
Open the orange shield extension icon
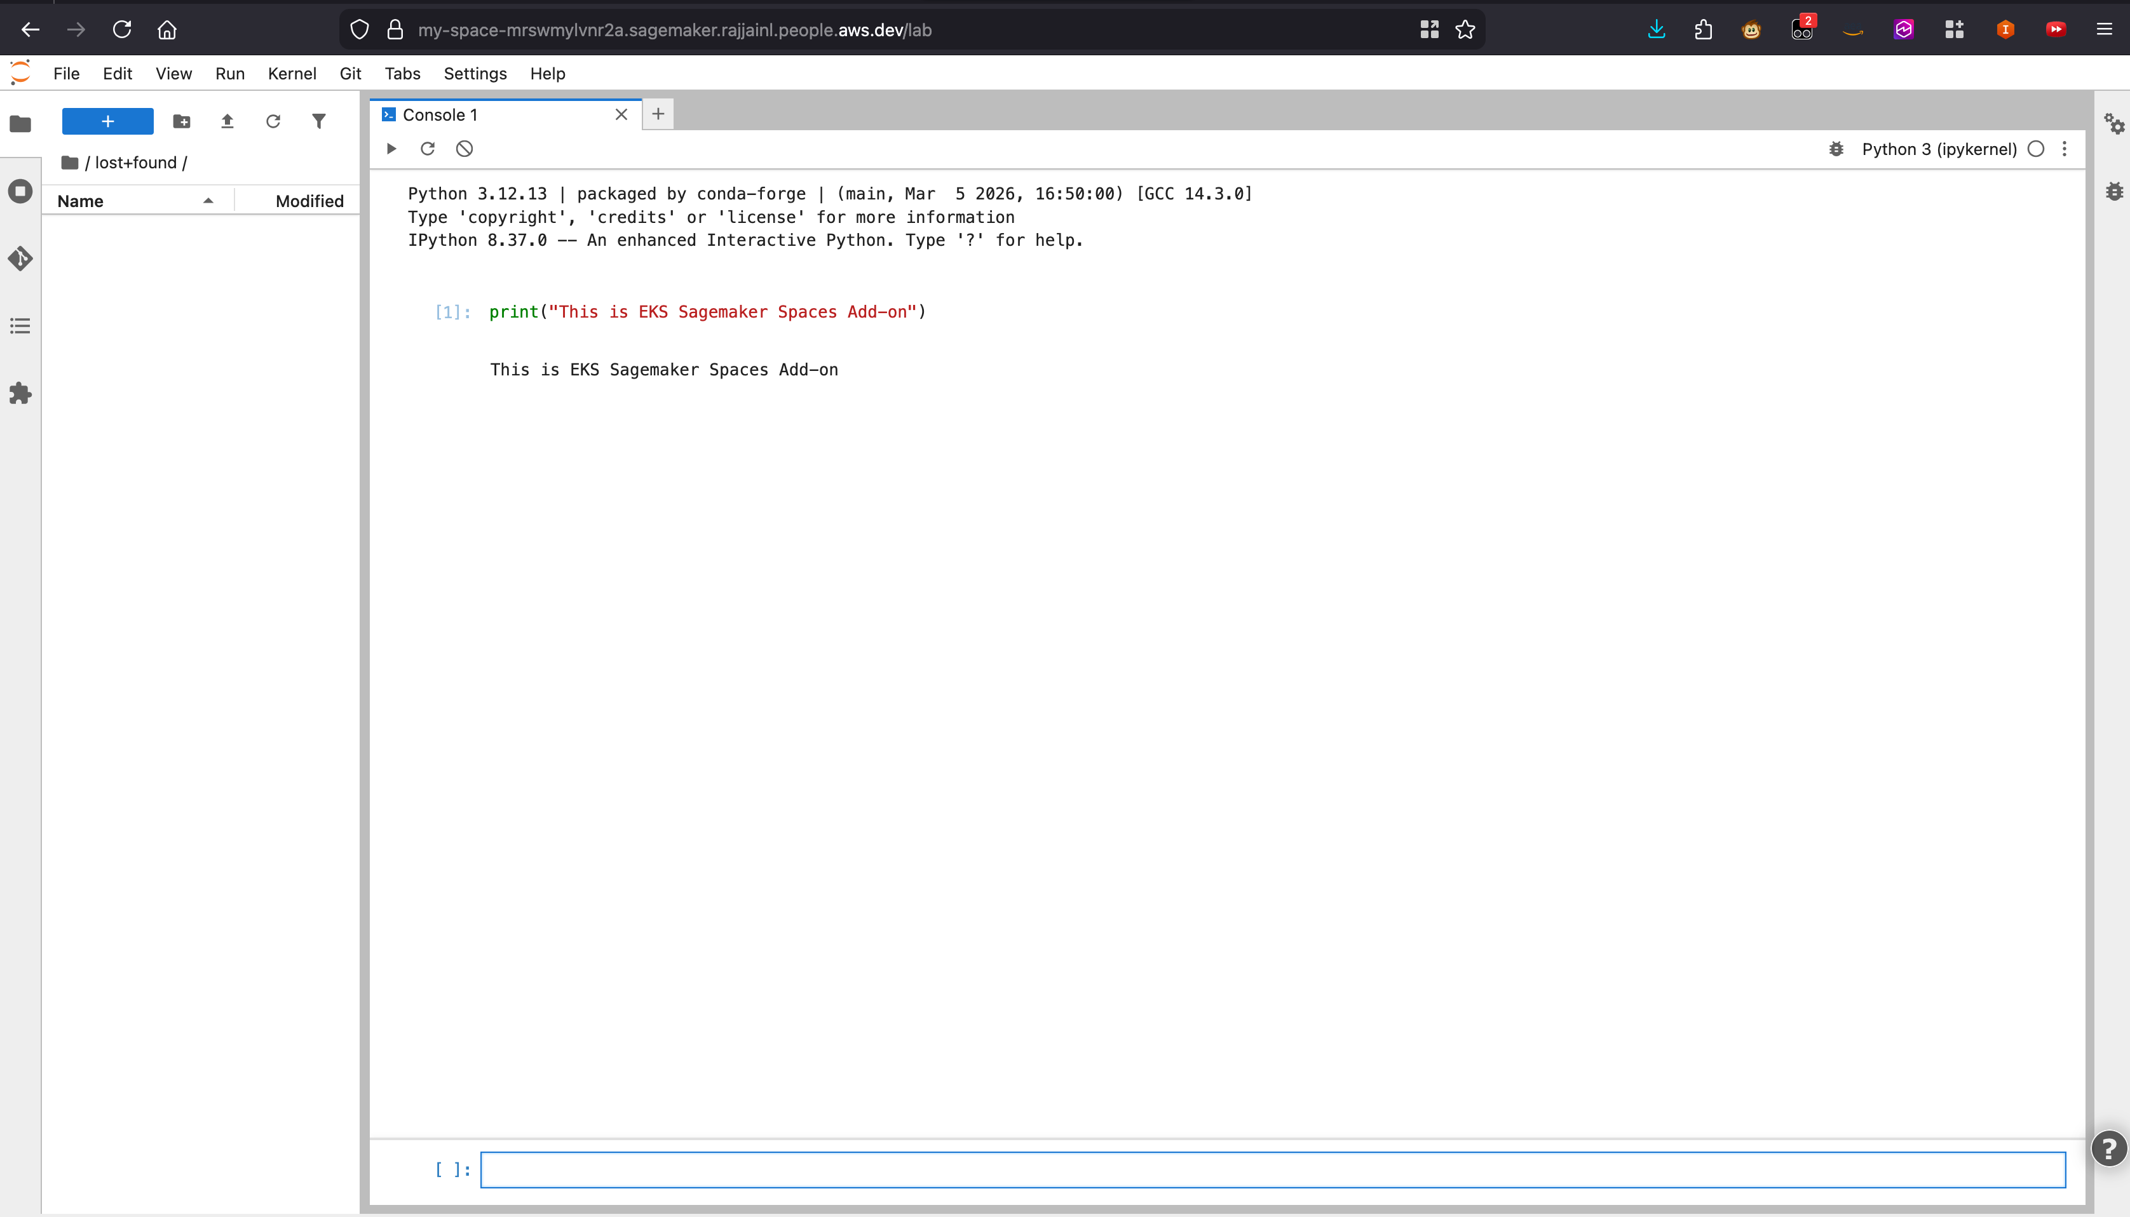tap(2005, 30)
